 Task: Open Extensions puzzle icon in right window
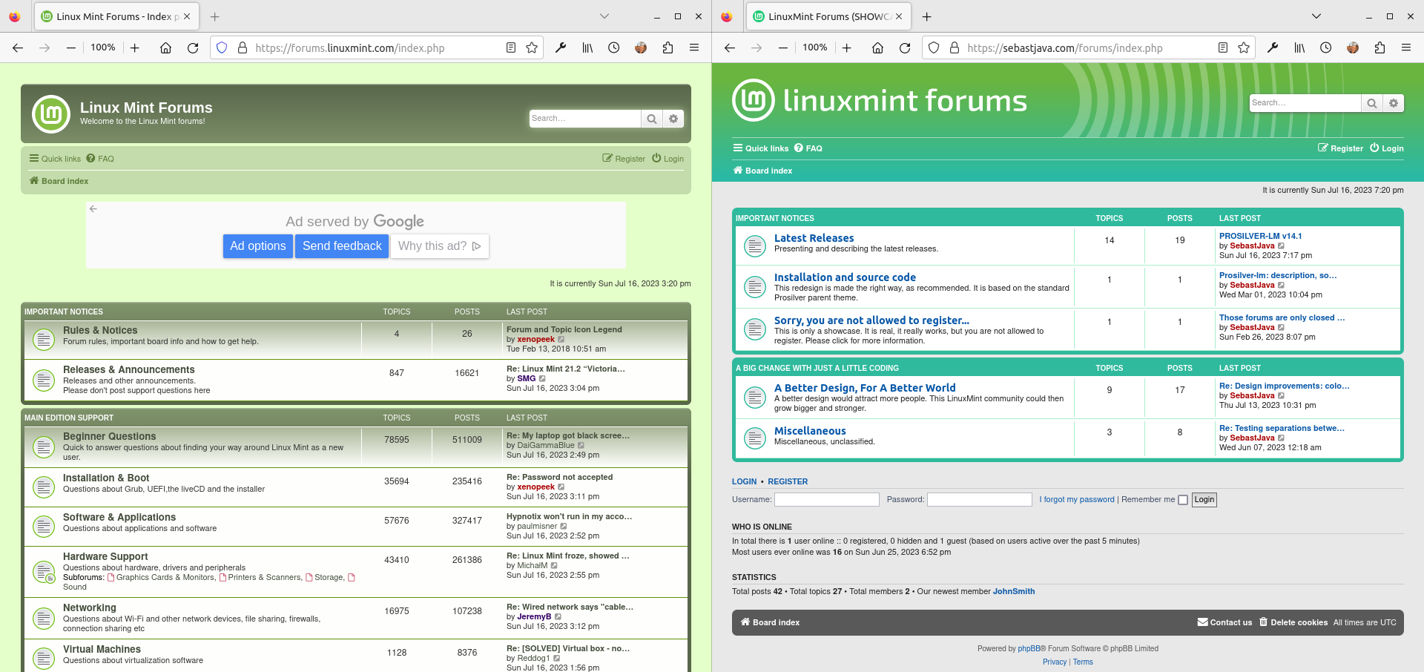pyautogui.click(x=1379, y=47)
